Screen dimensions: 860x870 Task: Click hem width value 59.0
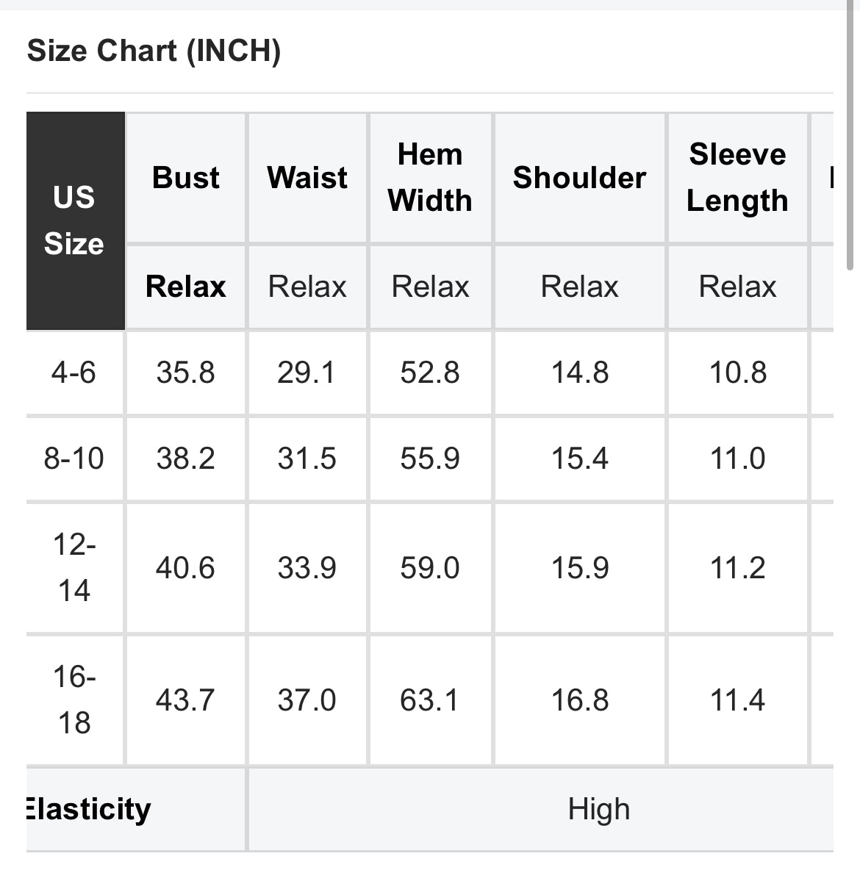[x=430, y=568]
